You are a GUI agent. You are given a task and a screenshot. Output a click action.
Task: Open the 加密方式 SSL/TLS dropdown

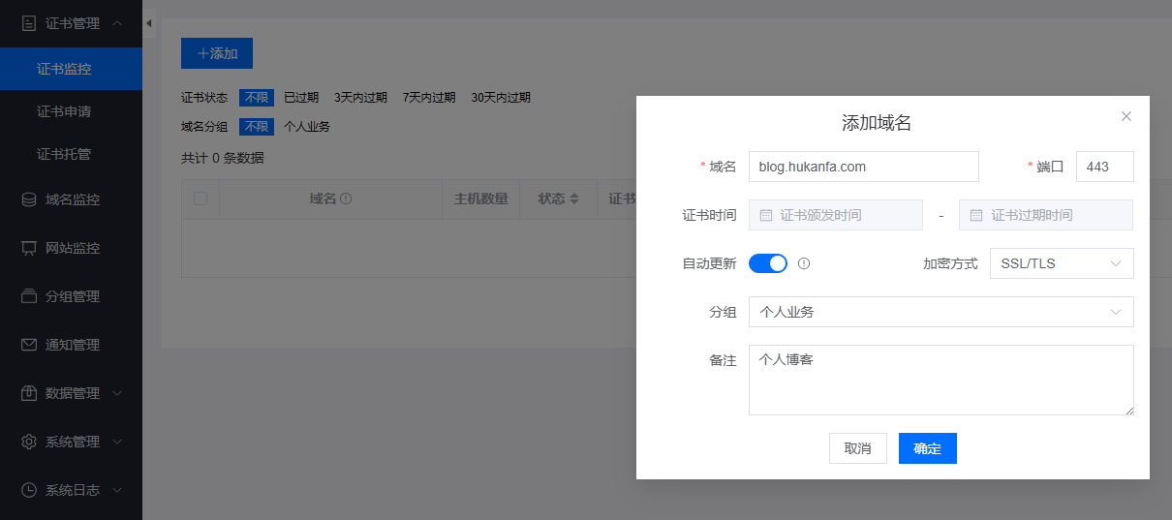tap(1062, 263)
